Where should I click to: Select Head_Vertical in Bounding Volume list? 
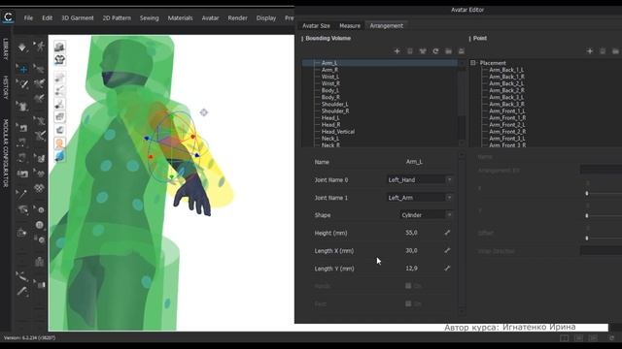(338, 132)
